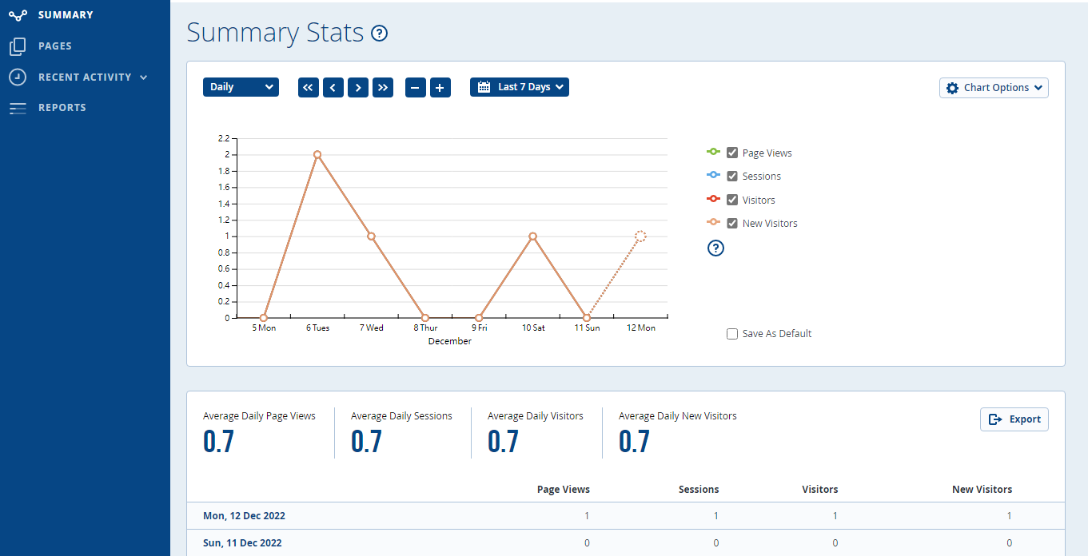Toggle the Sessions series checkbox
This screenshot has width=1088, height=556.
732,176
